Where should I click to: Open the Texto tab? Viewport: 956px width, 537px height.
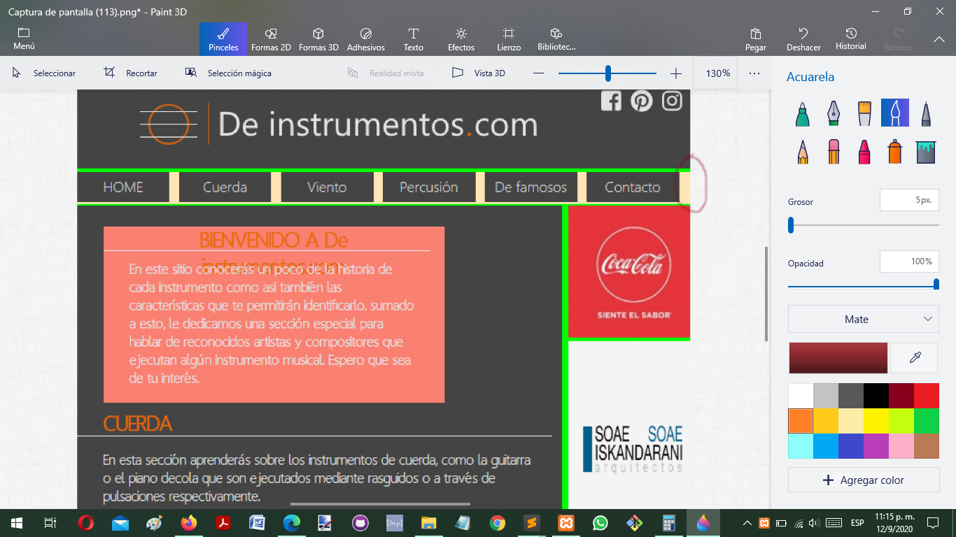(x=414, y=39)
